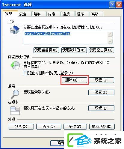Click 使用当前页 button

(x=46, y=50)
